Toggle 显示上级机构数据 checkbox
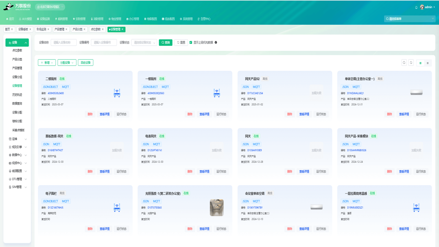 [x=191, y=43]
